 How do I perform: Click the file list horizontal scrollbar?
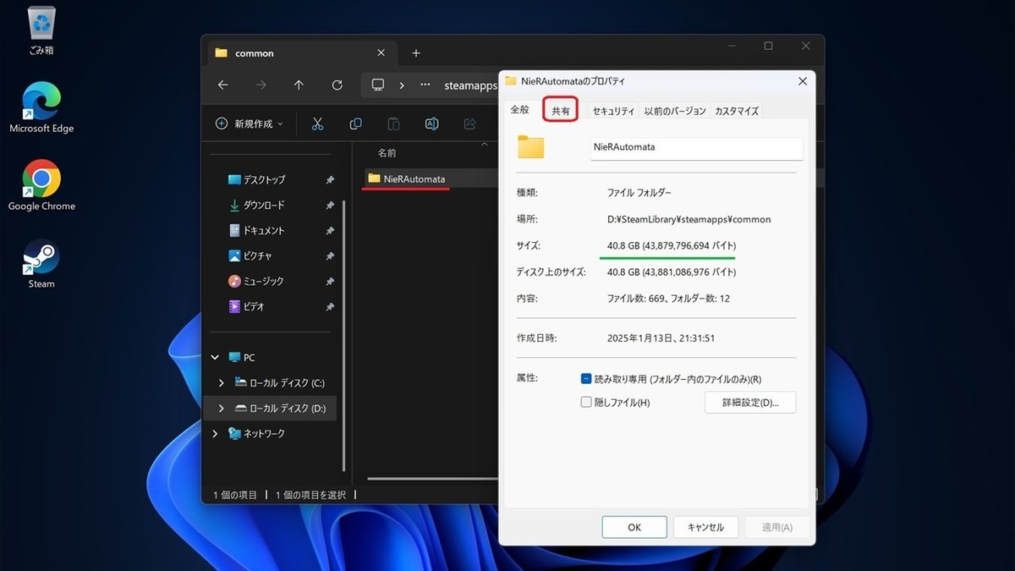tap(433, 479)
